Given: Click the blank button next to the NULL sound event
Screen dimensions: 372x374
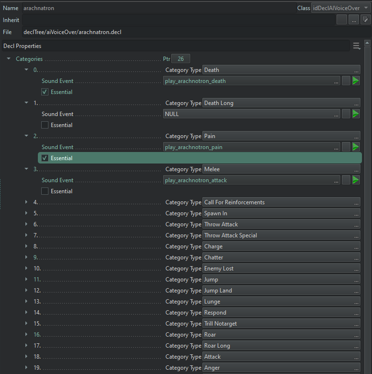Looking at the screenshot, I should click(346, 114).
